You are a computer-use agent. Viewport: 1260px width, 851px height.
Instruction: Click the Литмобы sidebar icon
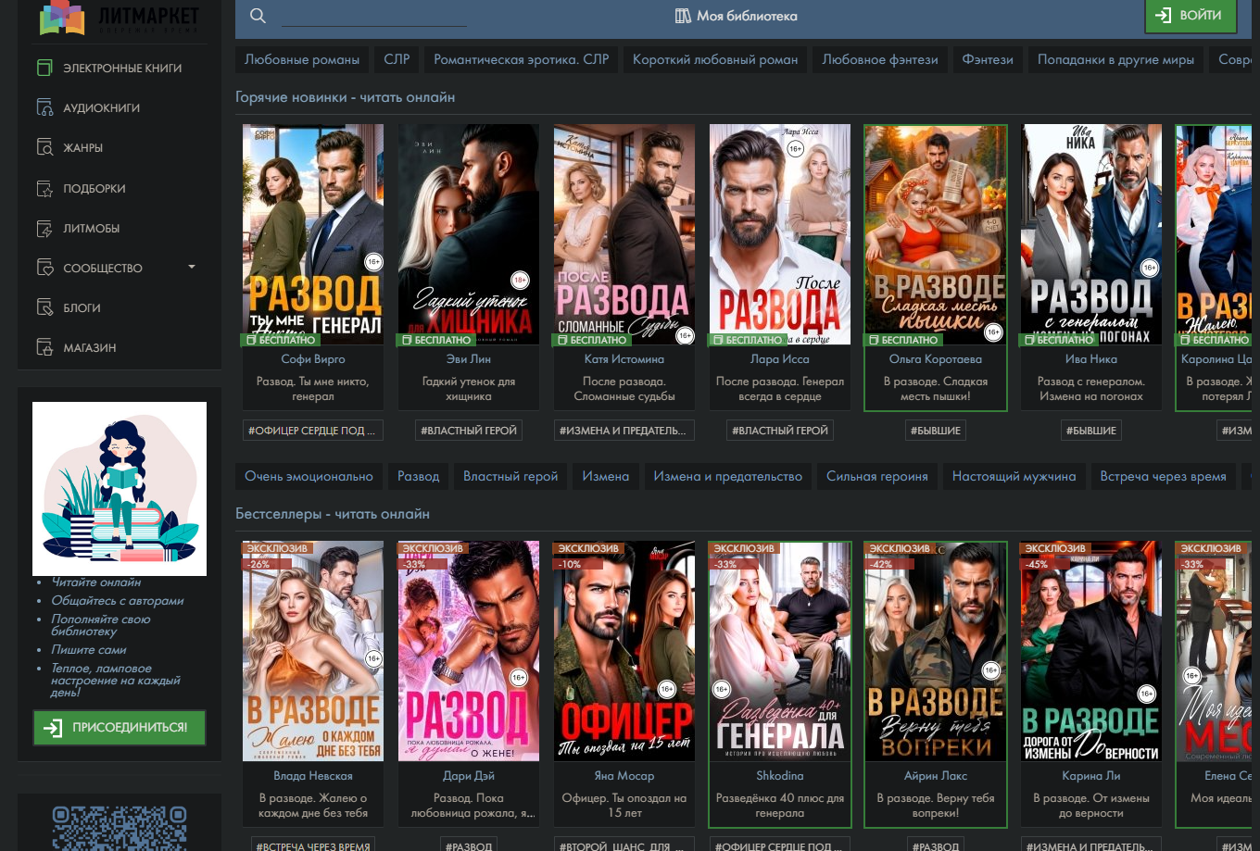click(44, 228)
